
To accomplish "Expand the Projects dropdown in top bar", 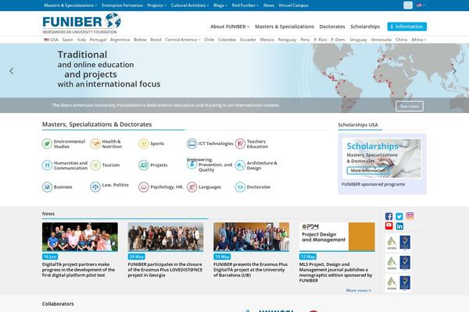I will point(157,5).
